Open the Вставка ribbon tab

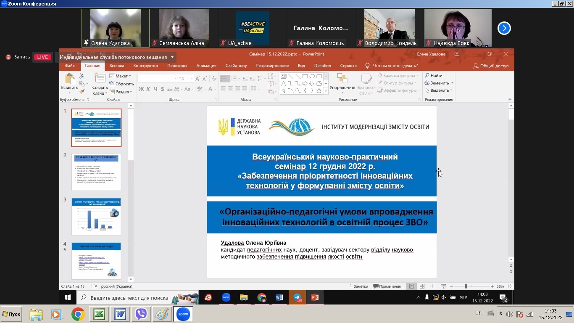(x=116, y=66)
